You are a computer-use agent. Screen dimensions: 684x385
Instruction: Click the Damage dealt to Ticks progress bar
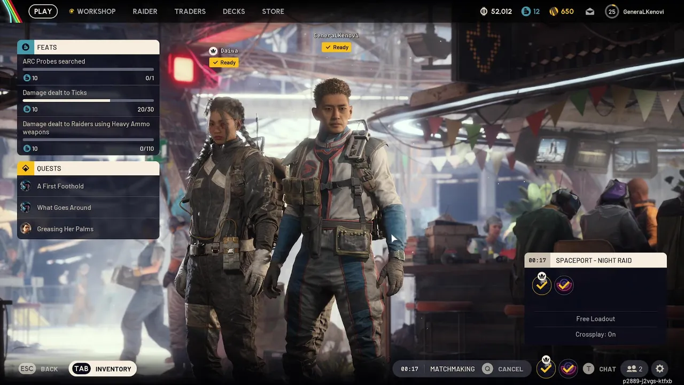tap(88, 101)
